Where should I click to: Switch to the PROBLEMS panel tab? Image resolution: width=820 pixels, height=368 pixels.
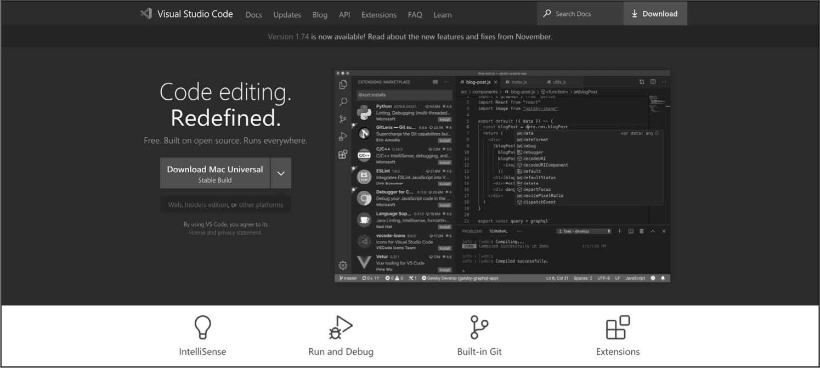(x=472, y=231)
